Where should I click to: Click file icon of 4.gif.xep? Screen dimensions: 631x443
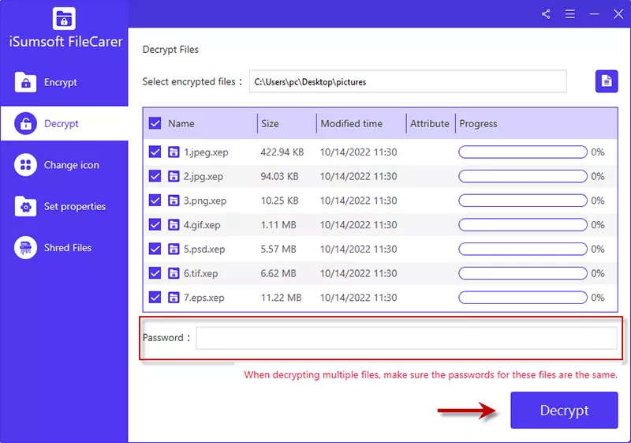tap(174, 225)
